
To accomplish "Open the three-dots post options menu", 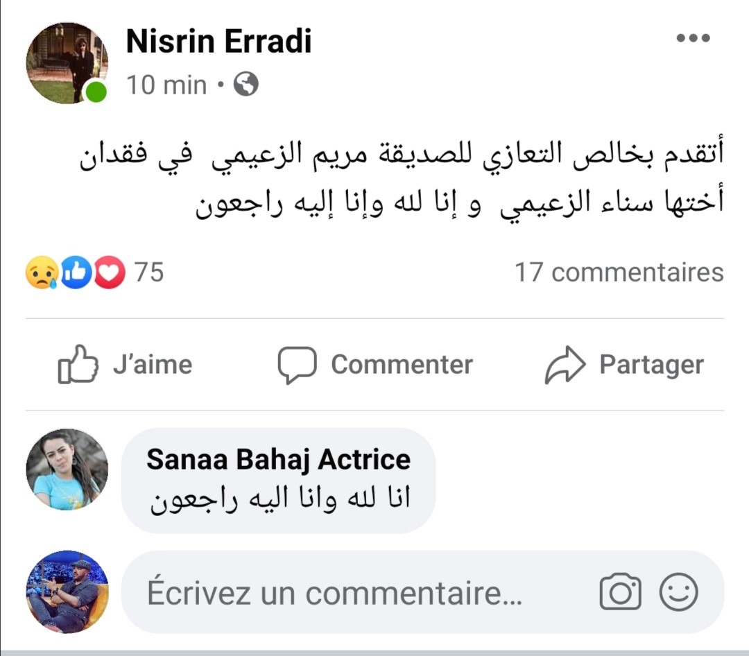I will [x=693, y=38].
